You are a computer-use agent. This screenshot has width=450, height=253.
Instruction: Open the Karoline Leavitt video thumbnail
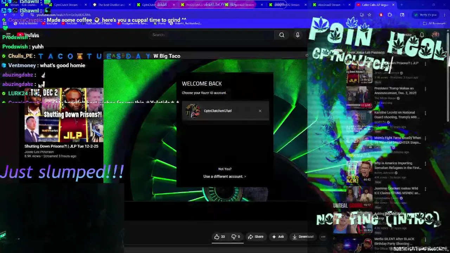pyautogui.click(x=359, y=122)
